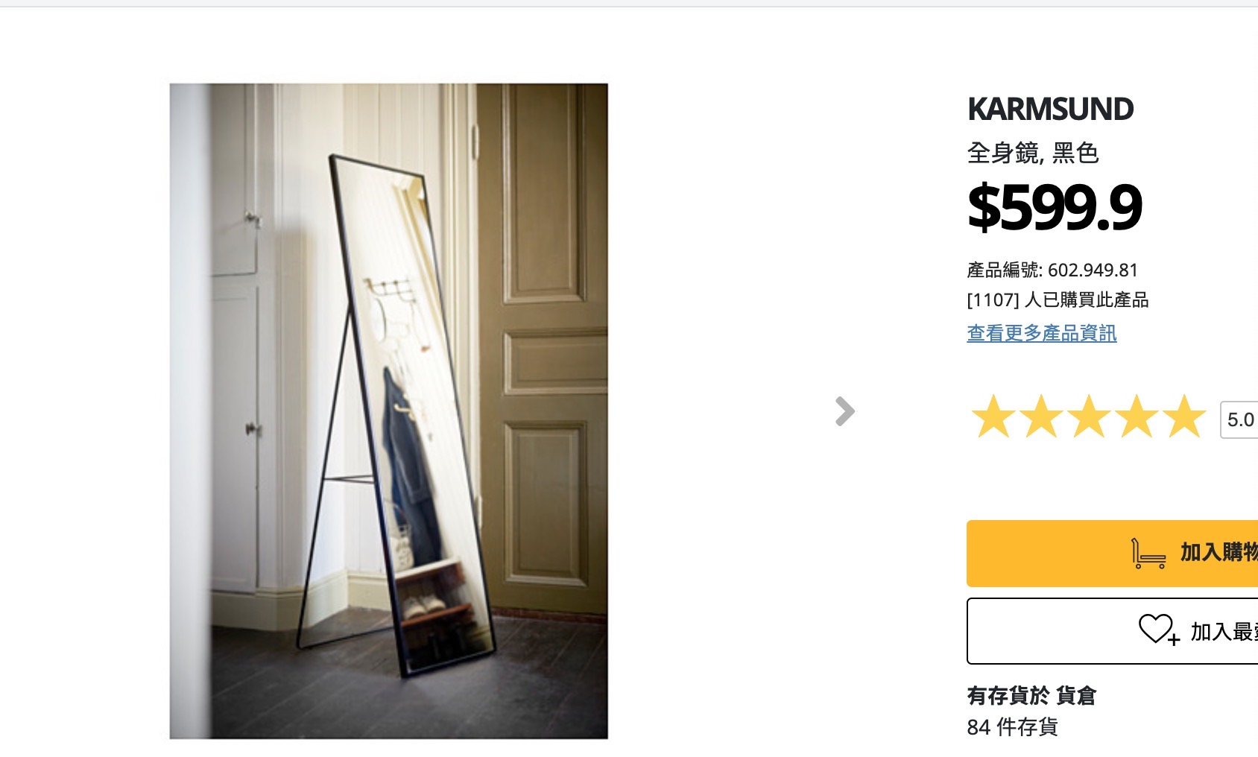Screen dimensions: 1258x757
Task: Open the 查看更多產品資訊 link
Action: click(x=1041, y=333)
